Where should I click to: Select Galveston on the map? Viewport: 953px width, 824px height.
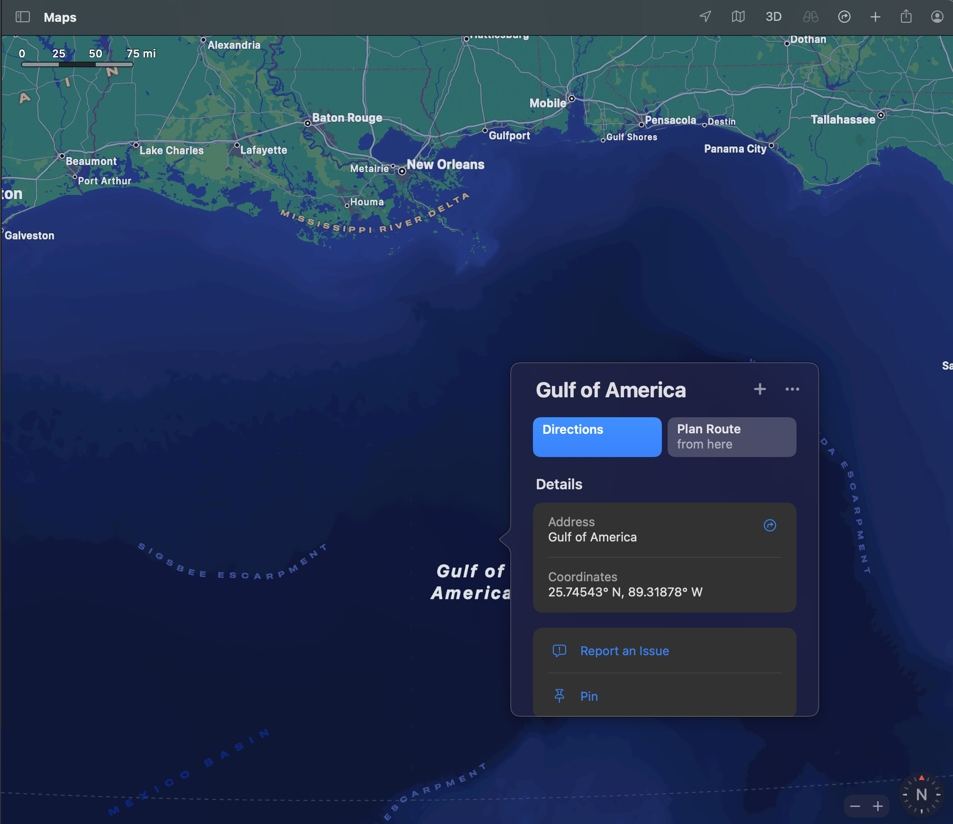tap(29, 236)
